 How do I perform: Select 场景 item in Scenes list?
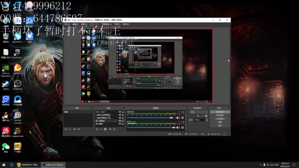[78, 112]
